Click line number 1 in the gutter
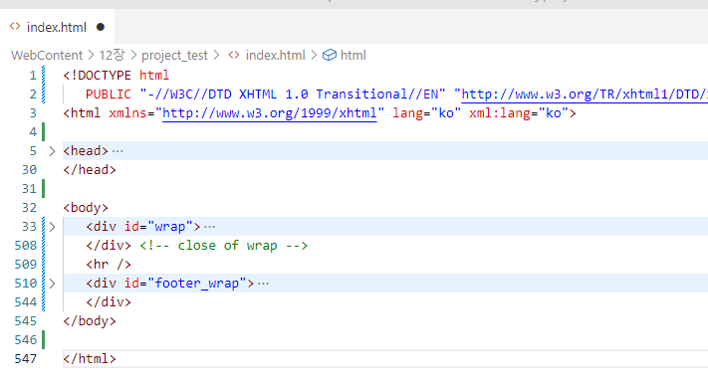The image size is (708, 385). (x=33, y=75)
